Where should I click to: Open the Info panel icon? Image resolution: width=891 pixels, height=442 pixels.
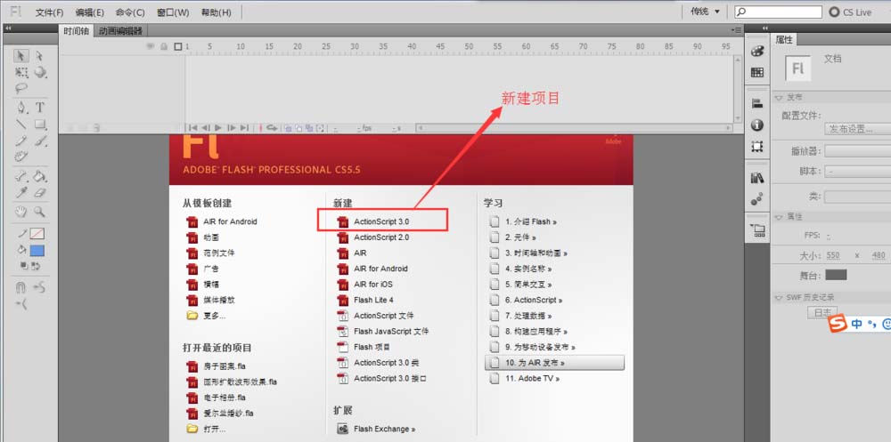pyautogui.click(x=756, y=125)
